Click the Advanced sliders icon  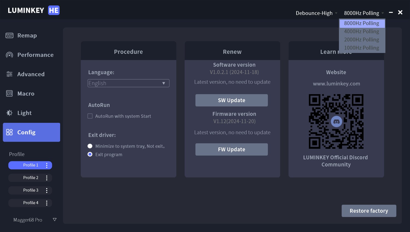(9, 74)
